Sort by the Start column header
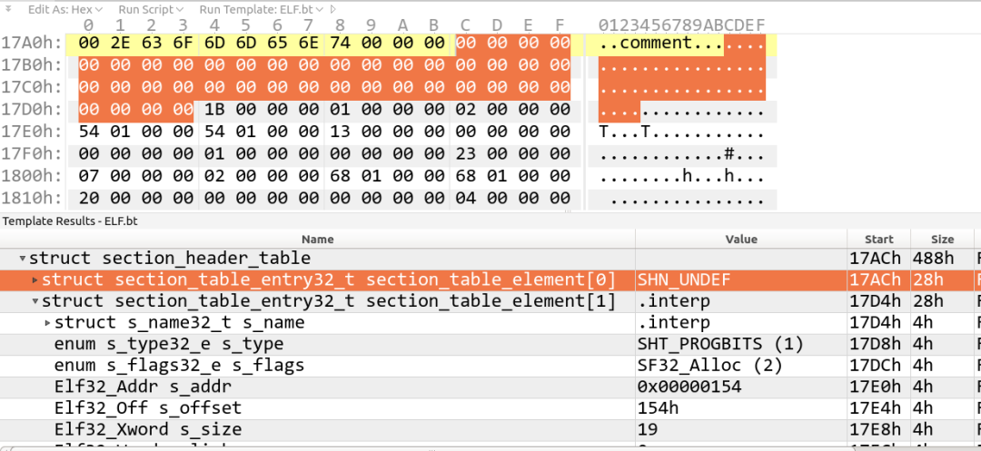Screen dimensions: 981x451 coord(878,240)
